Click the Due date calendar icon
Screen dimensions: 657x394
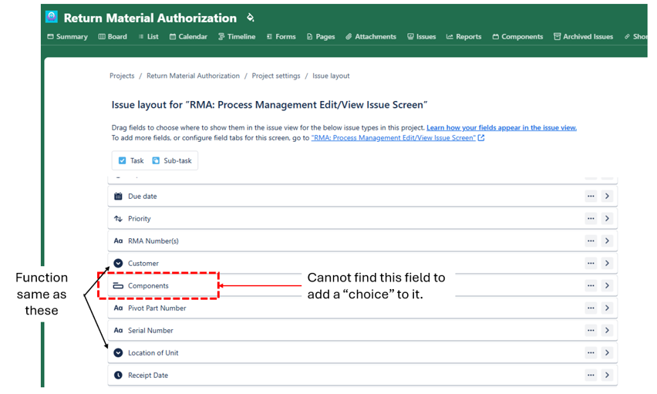point(118,196)
